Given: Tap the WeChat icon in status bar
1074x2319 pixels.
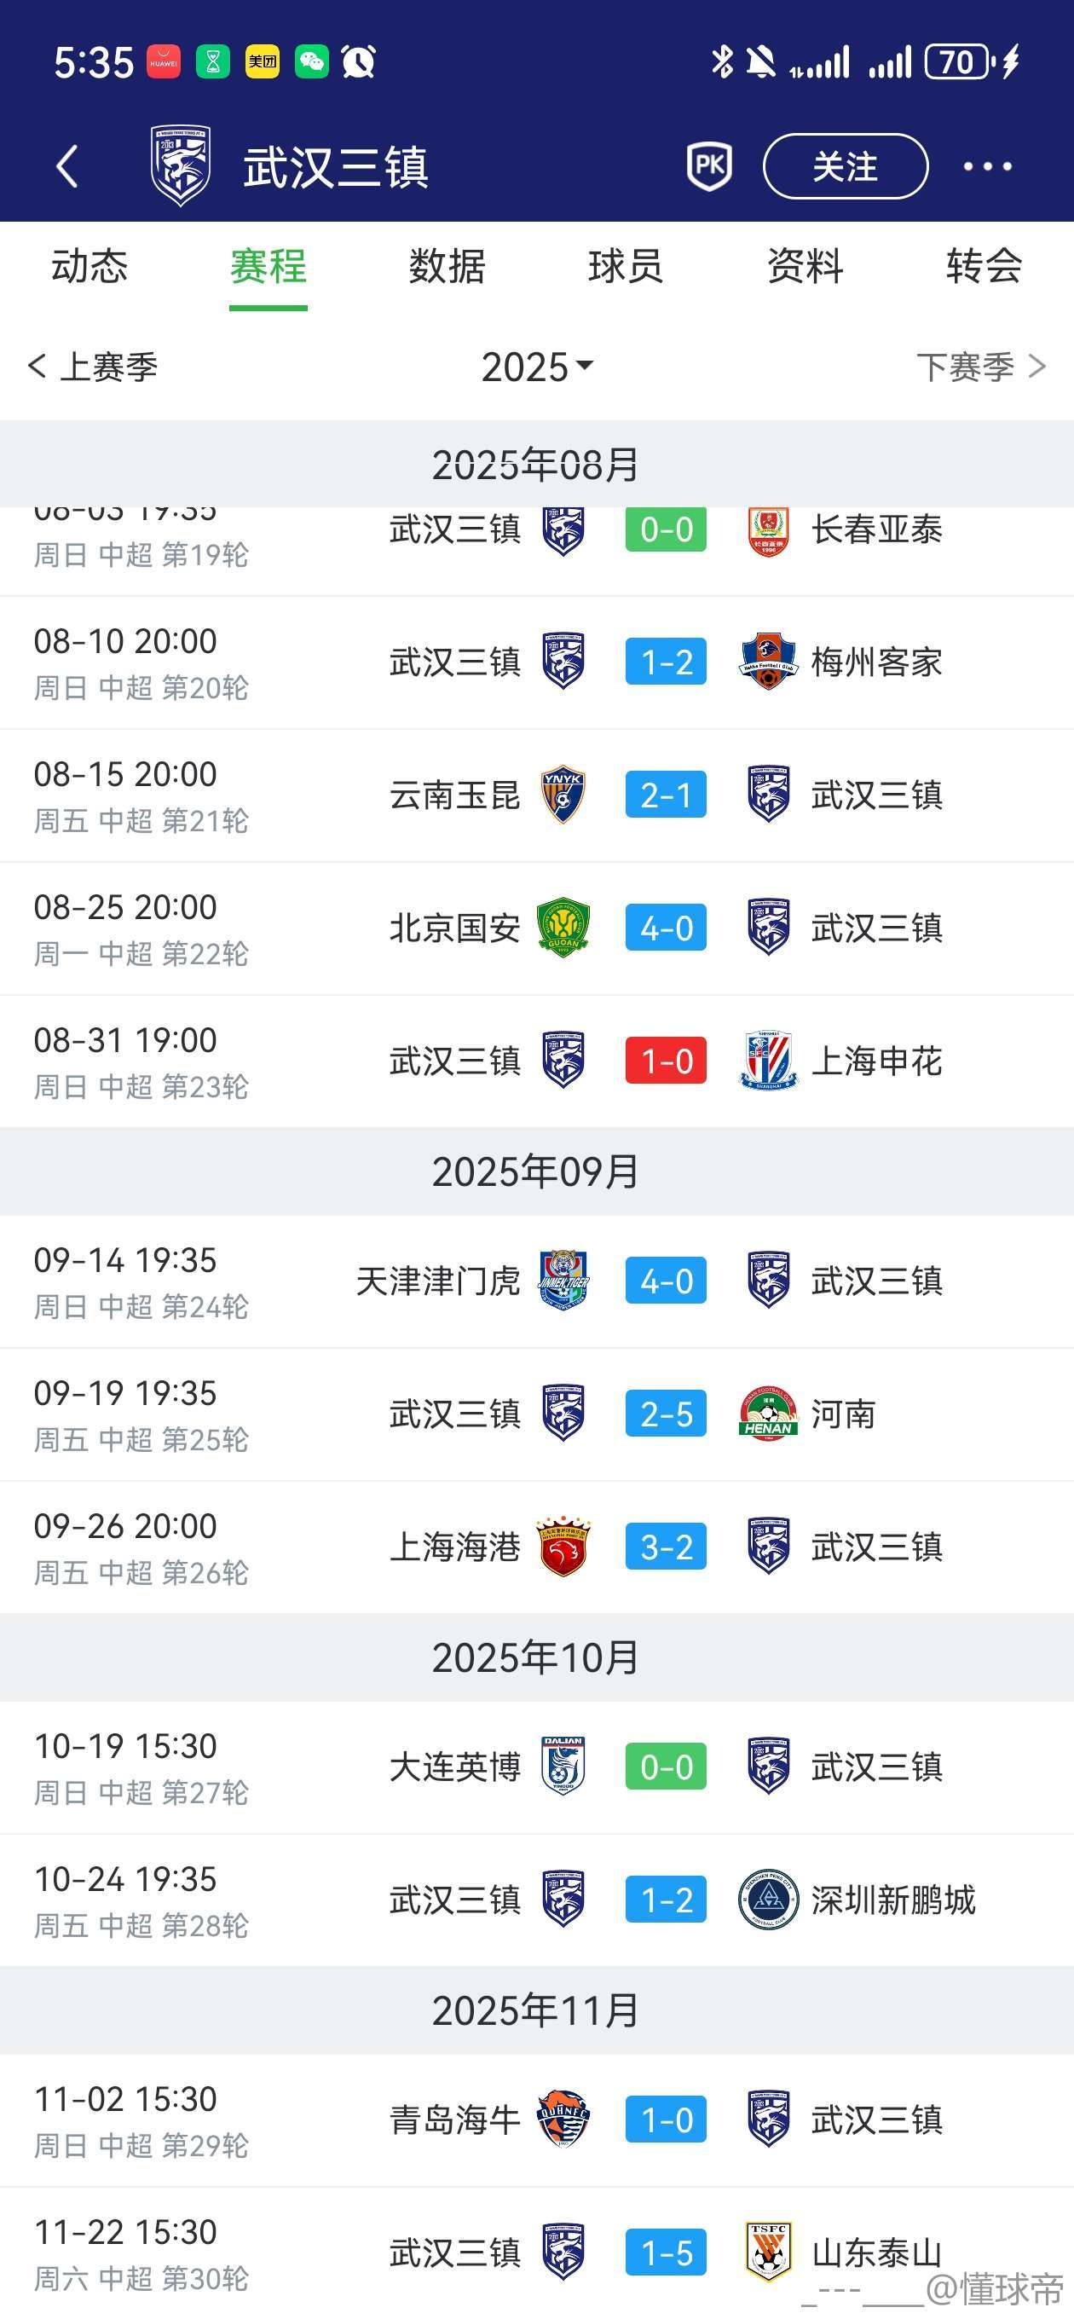Looking at the screenshot, I should coord(311,62).
